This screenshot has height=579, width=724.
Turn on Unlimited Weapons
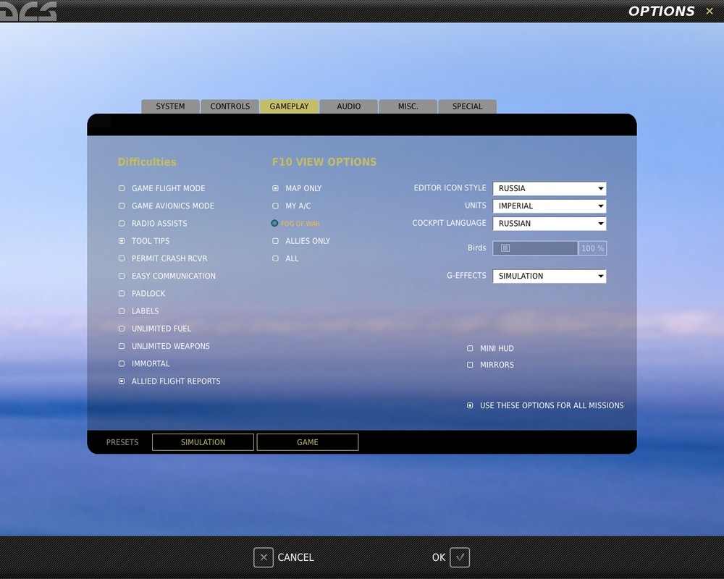(122, 346)
